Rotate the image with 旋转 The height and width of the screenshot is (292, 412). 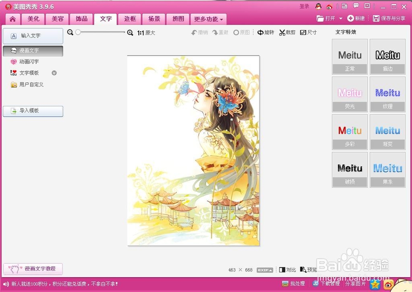[266, 32]
